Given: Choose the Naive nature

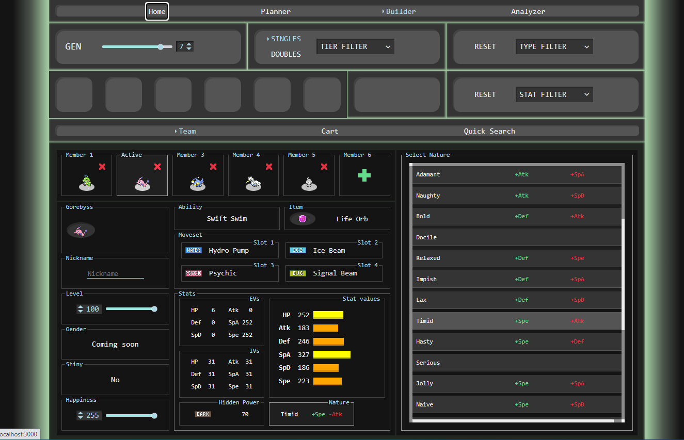Looking at the screenshot, I should tap(517, 404).
